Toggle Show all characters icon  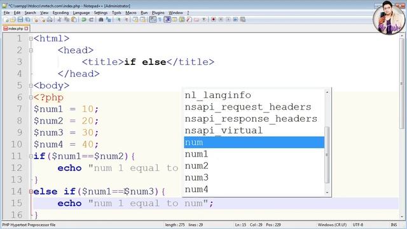point(160,20)
